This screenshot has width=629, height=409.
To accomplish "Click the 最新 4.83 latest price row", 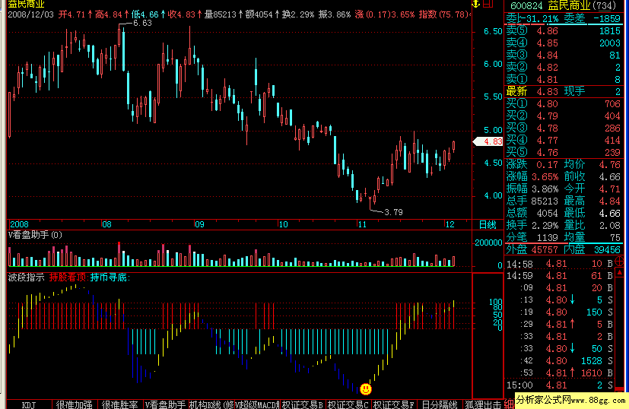I will pyautogui.click(x=564, y=91).
